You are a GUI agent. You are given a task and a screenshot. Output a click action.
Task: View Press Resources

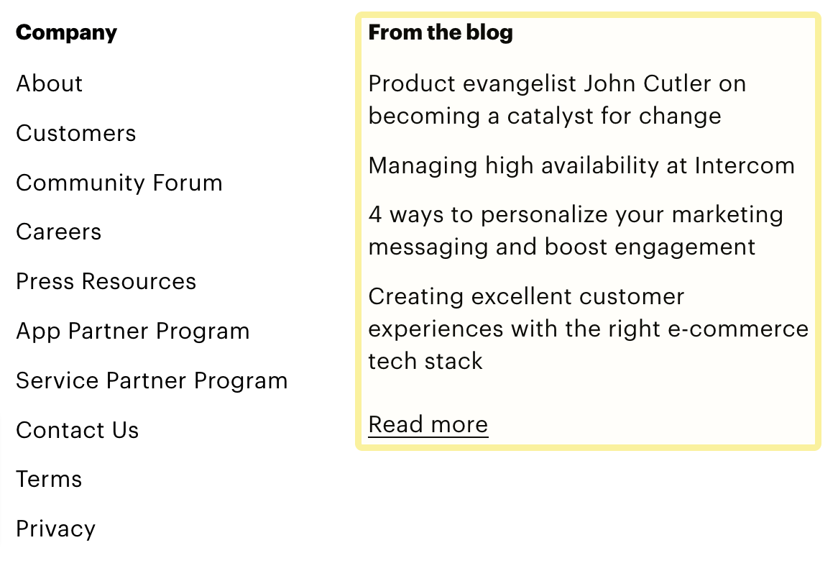click(106, 282)
